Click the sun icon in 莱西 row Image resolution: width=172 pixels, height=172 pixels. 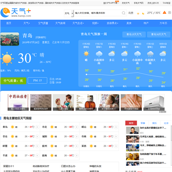click(91, 146)
